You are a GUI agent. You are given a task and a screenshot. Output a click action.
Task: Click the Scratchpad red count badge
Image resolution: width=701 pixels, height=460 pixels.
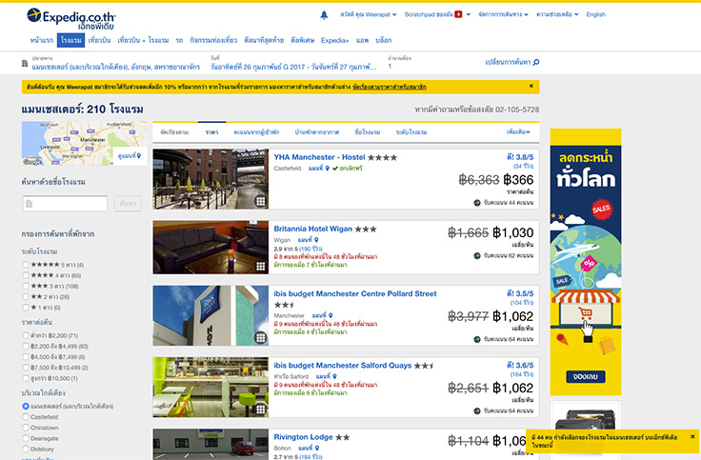458,14
